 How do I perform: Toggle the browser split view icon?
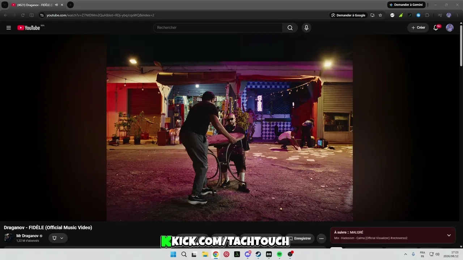[x=31, y=15]
